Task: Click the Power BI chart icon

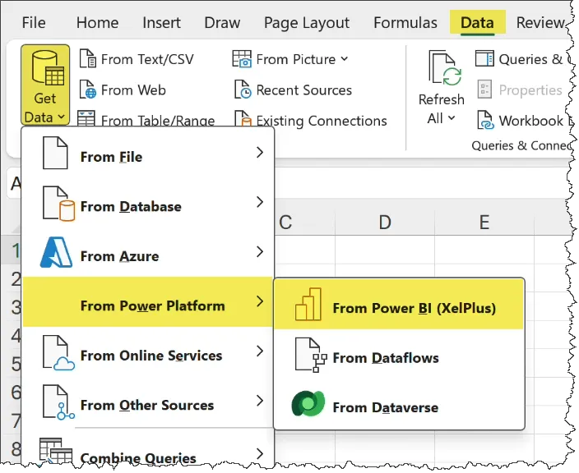Action: coord(308,308)
